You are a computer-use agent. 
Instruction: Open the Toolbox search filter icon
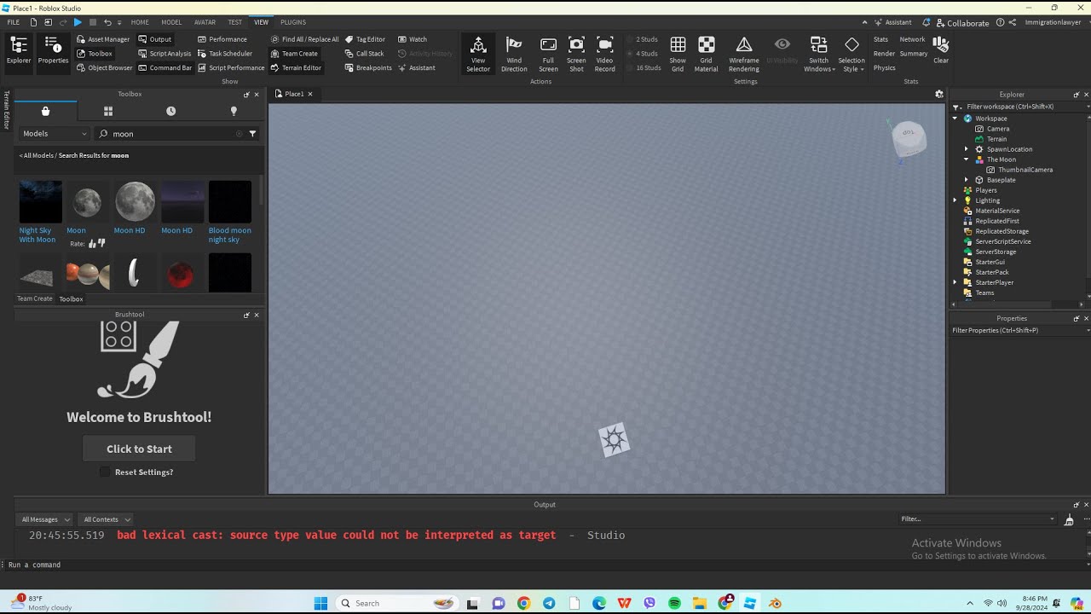[252, 134]
